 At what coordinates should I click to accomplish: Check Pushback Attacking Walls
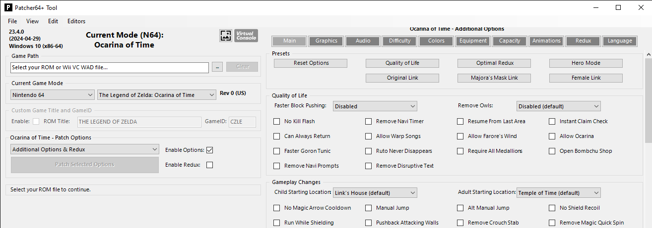point(369,223)
